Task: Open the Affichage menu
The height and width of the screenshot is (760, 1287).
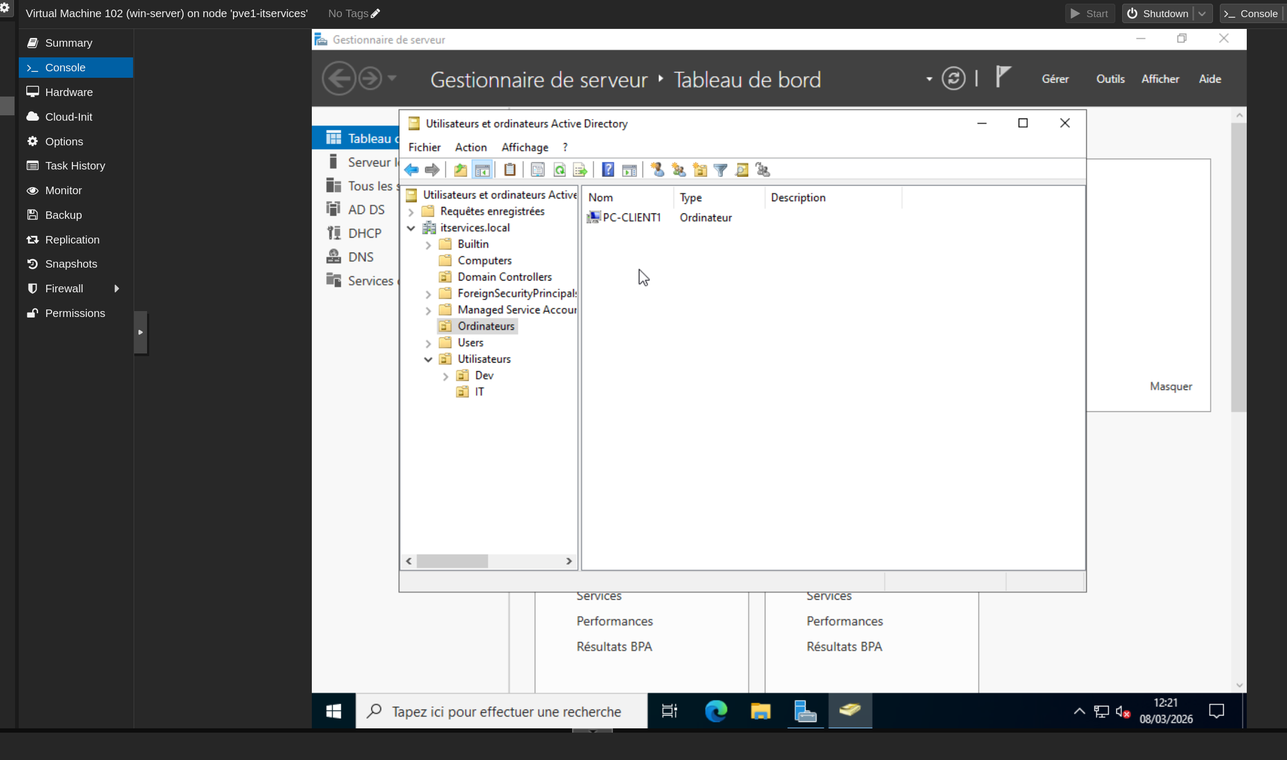Action: coord(524,147)
